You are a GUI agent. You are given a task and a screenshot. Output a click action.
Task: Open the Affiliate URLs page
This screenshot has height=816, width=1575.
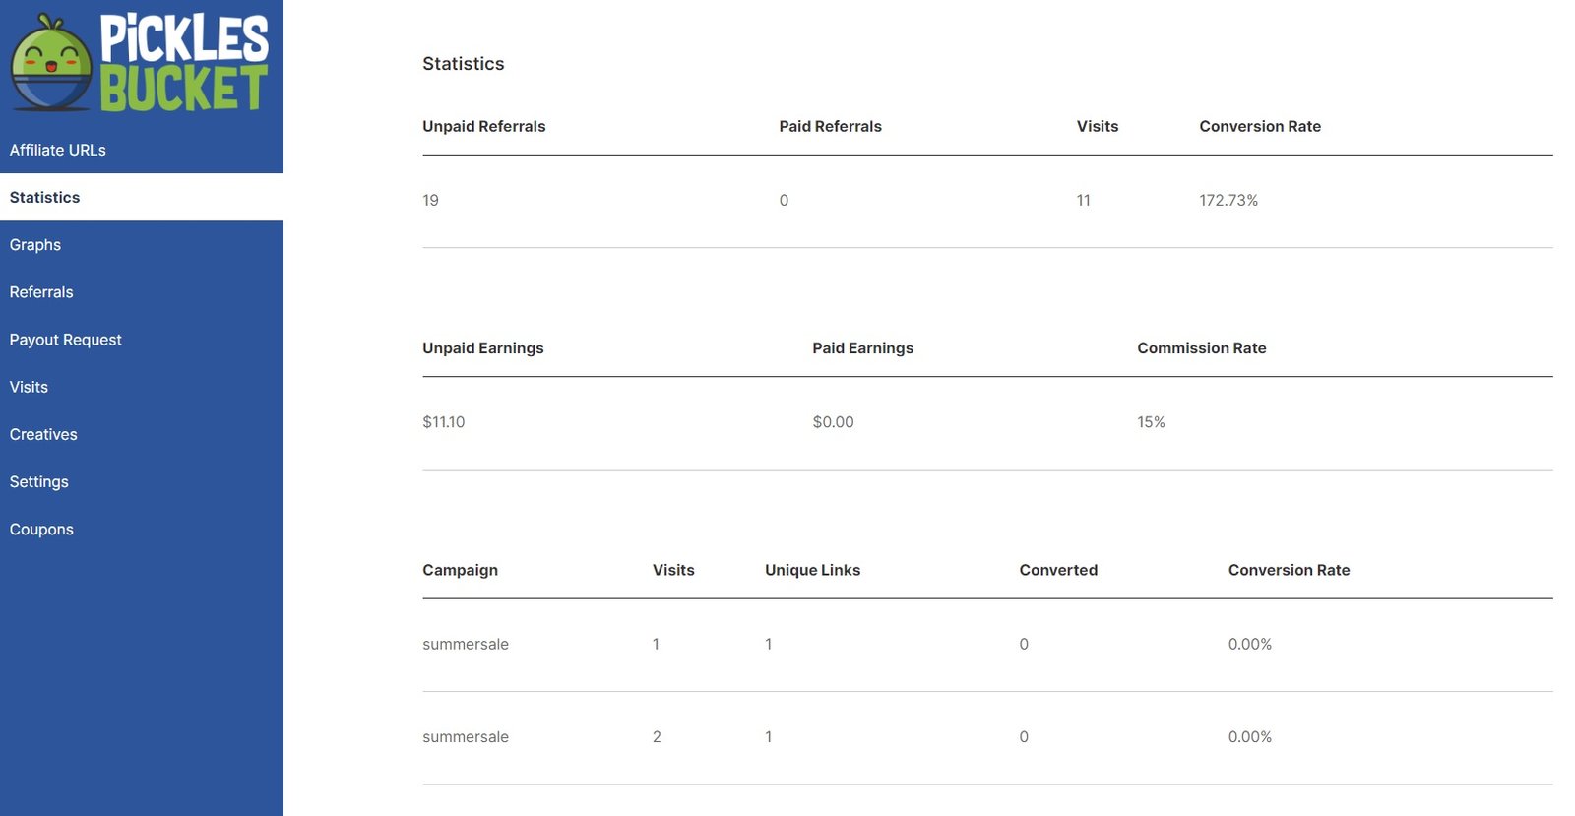(57, 150)
